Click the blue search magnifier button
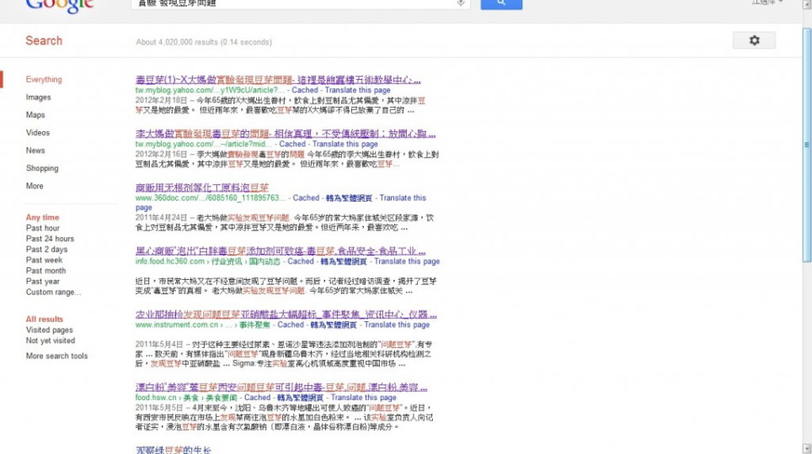This screenshot has width=812, height=454. [501, 3]
